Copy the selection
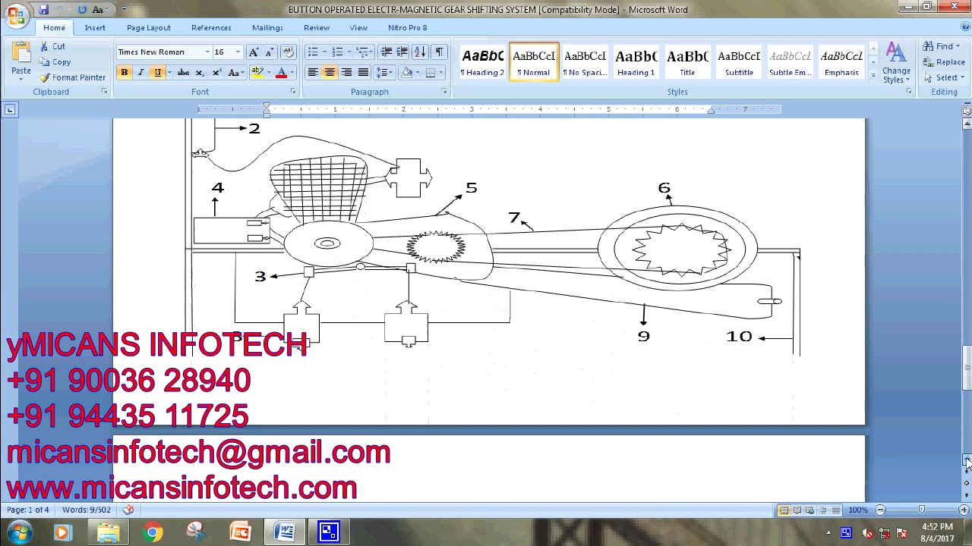Viewport: 972px width, 546px height. 55,62
